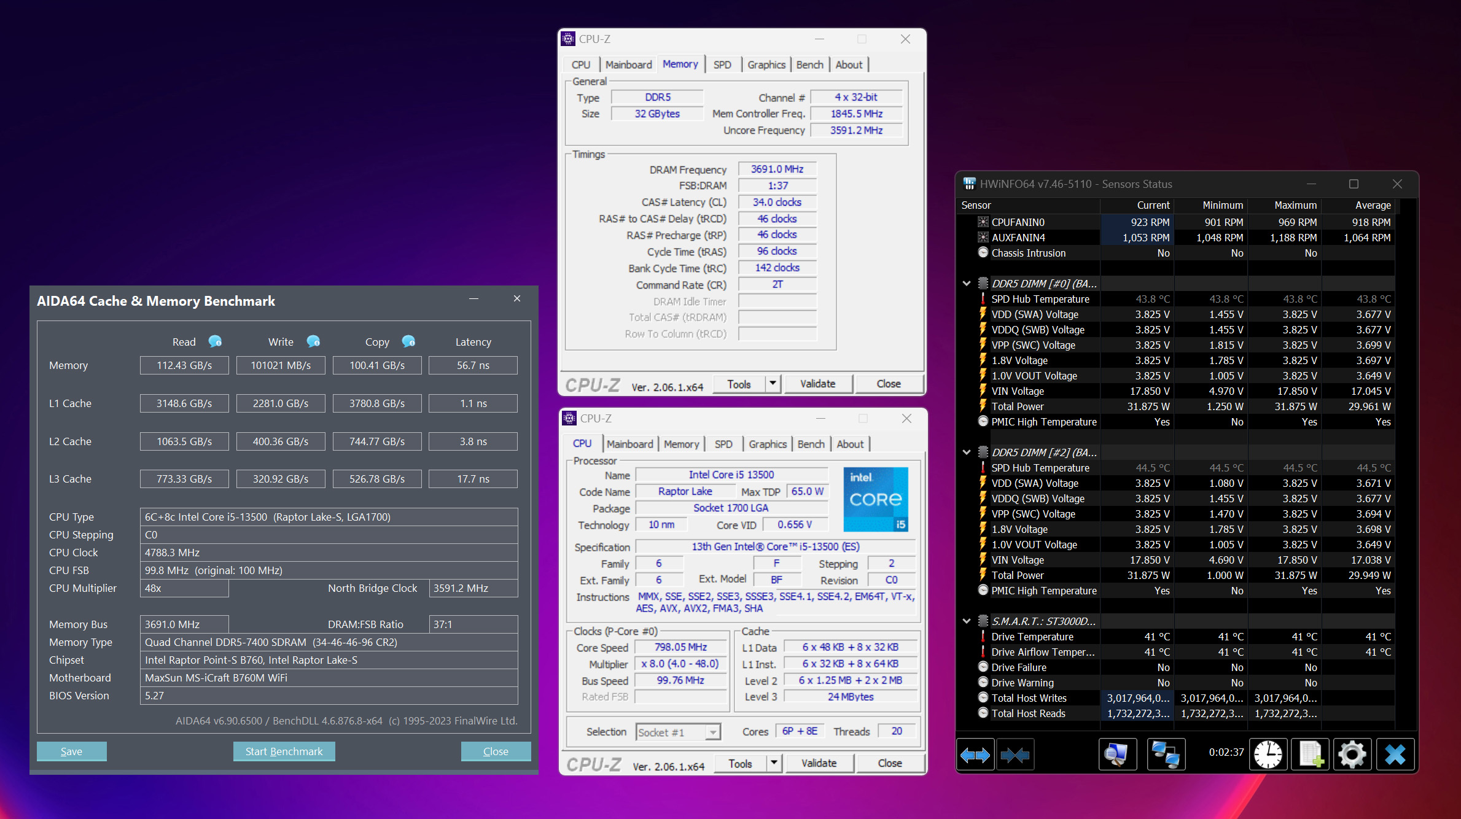This screenshot has height=819, width=1461.
Task: Click Validate in CPU-Z Memory window
Action: tap(817, 384)
